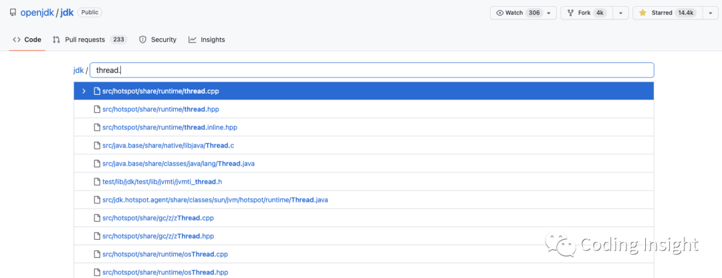Switch to the Code tab
The height and width of the screenshot is (278, 722).
point(27,39)
